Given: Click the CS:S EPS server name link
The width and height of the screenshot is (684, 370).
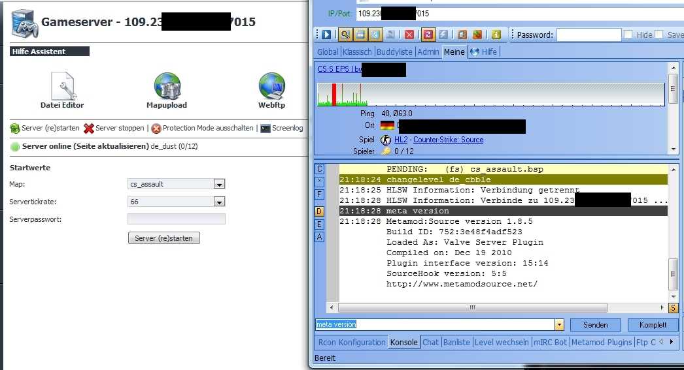Looking at the screenshot, I should (339, 69).
